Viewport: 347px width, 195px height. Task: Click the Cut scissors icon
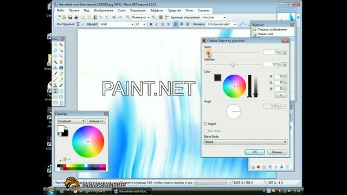click(x=83, y=17)
